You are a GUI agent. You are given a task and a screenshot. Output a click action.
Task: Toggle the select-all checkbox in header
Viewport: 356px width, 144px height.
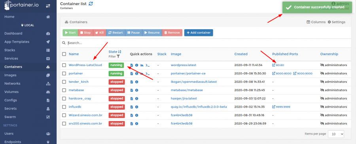64,54
